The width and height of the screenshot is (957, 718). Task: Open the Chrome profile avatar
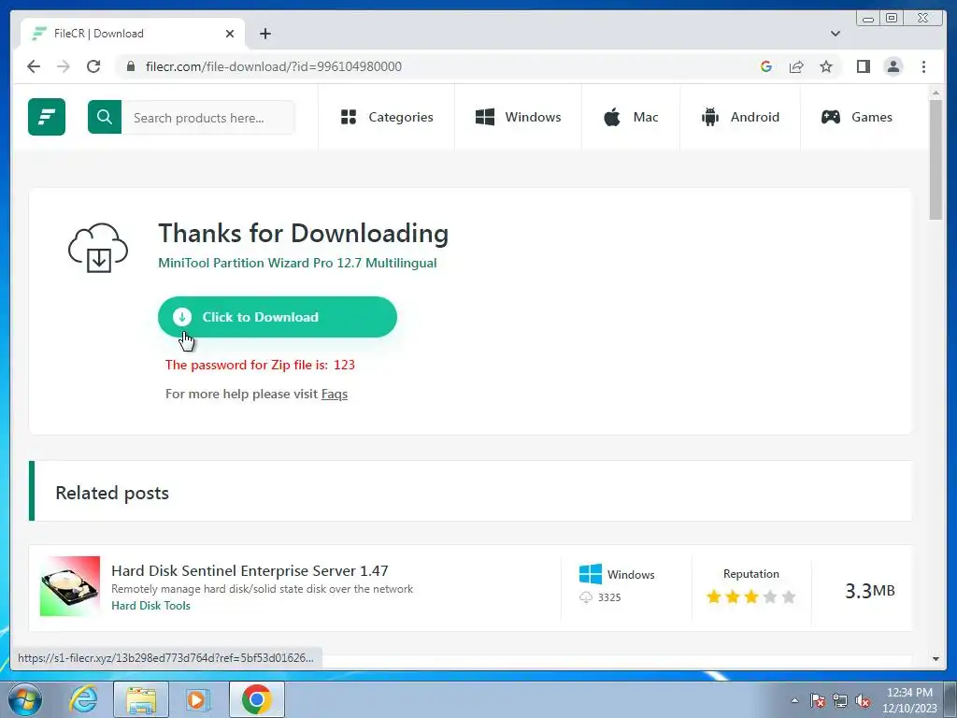pyautogui.click(x=893, y=66)
